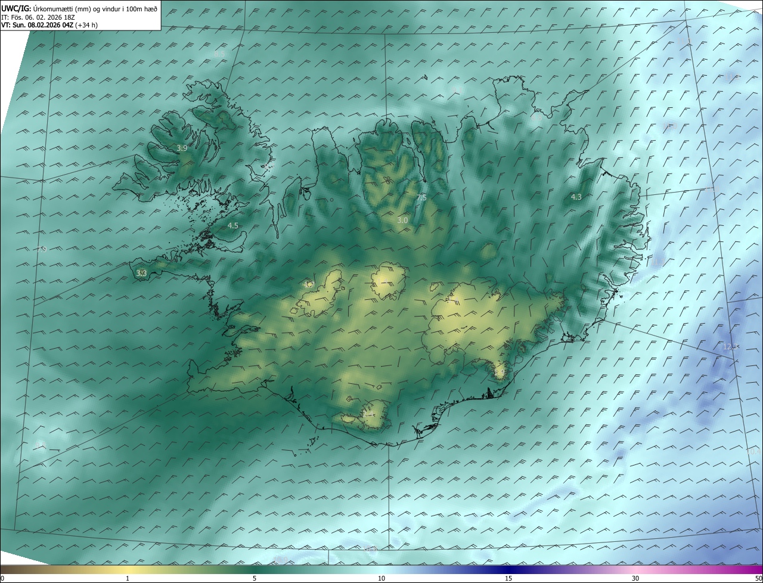Click the colour scale label "1"

tap(128, 578)
